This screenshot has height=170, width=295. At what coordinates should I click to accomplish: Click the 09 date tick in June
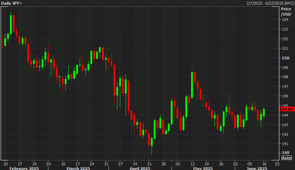pyautogui.click(x=249, y=164)
